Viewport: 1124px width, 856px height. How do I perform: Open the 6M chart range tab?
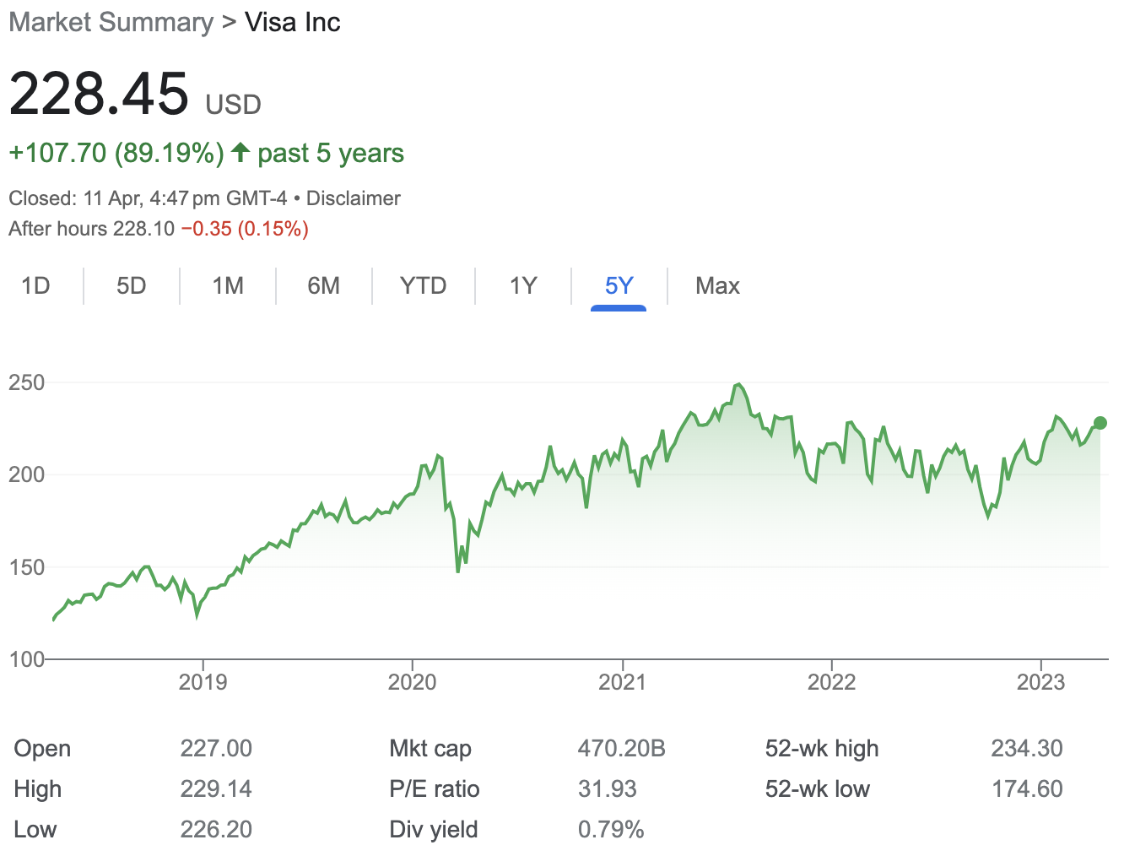pos(323,286)
